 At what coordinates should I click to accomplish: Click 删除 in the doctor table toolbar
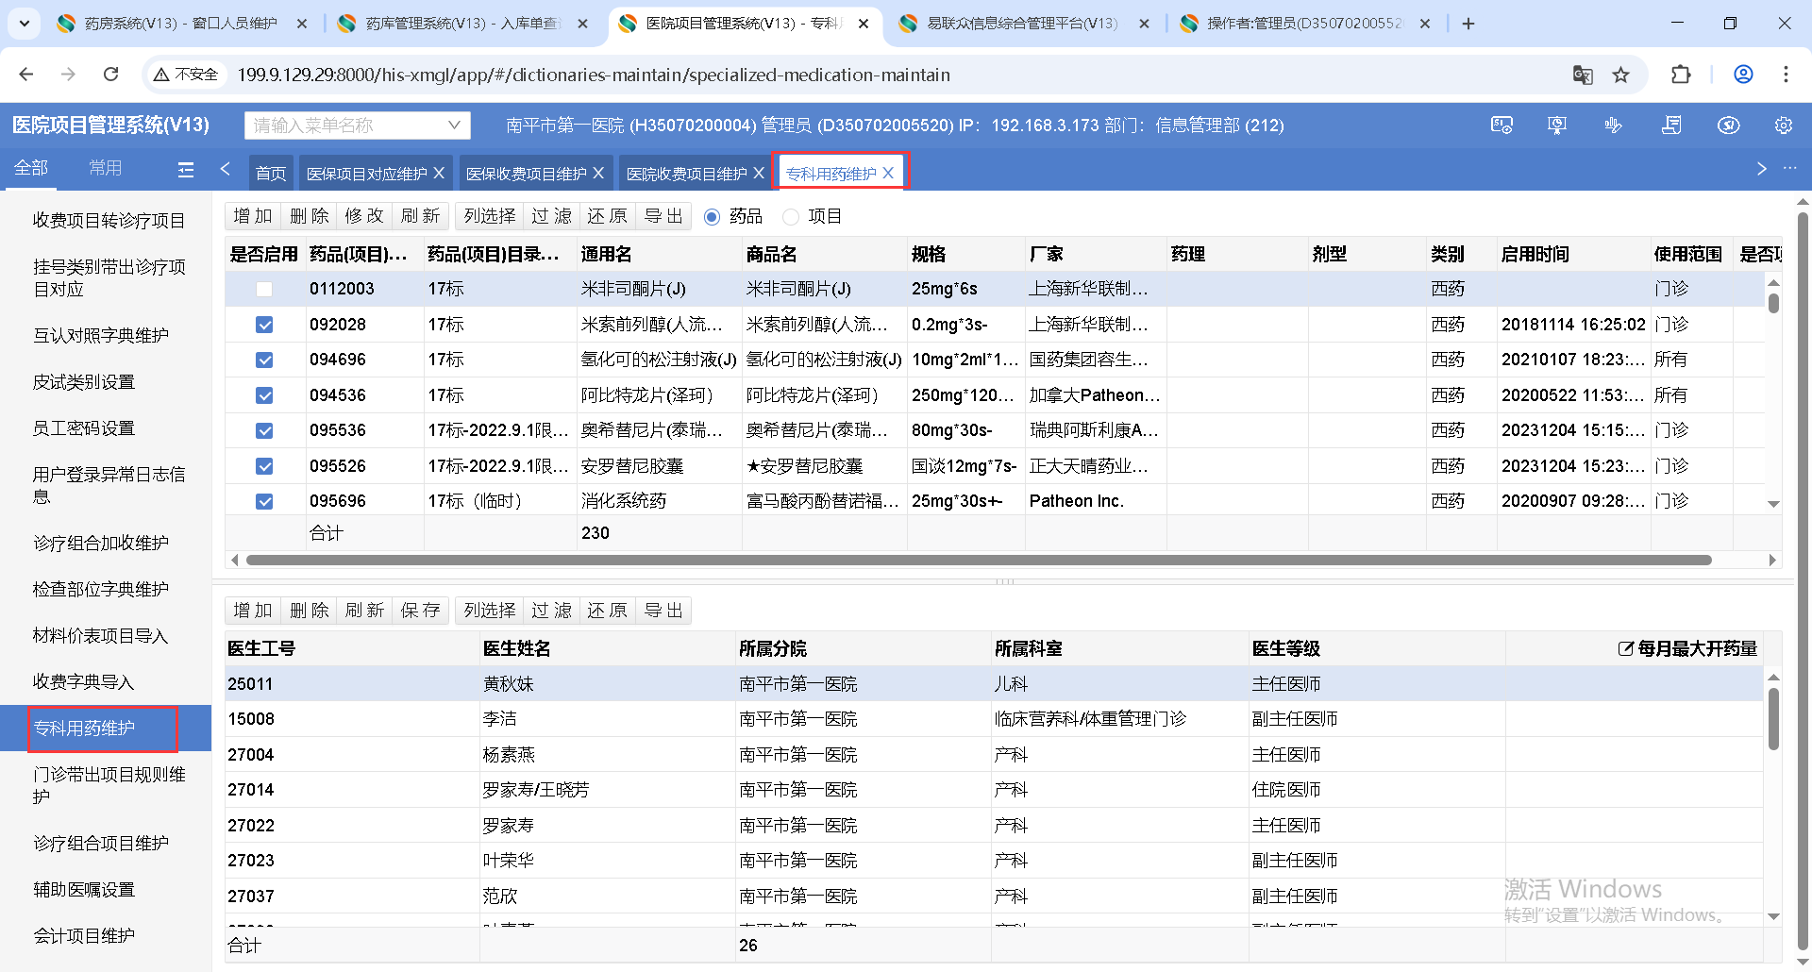point(309,611)
